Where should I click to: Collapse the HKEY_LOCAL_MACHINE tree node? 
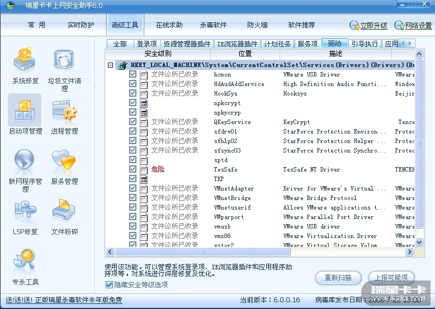coord(110,65)
